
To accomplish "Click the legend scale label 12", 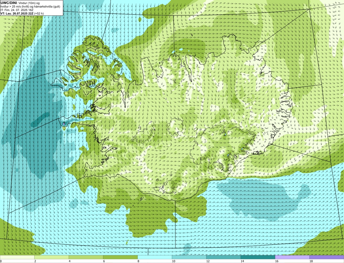I will click(208, 261).
